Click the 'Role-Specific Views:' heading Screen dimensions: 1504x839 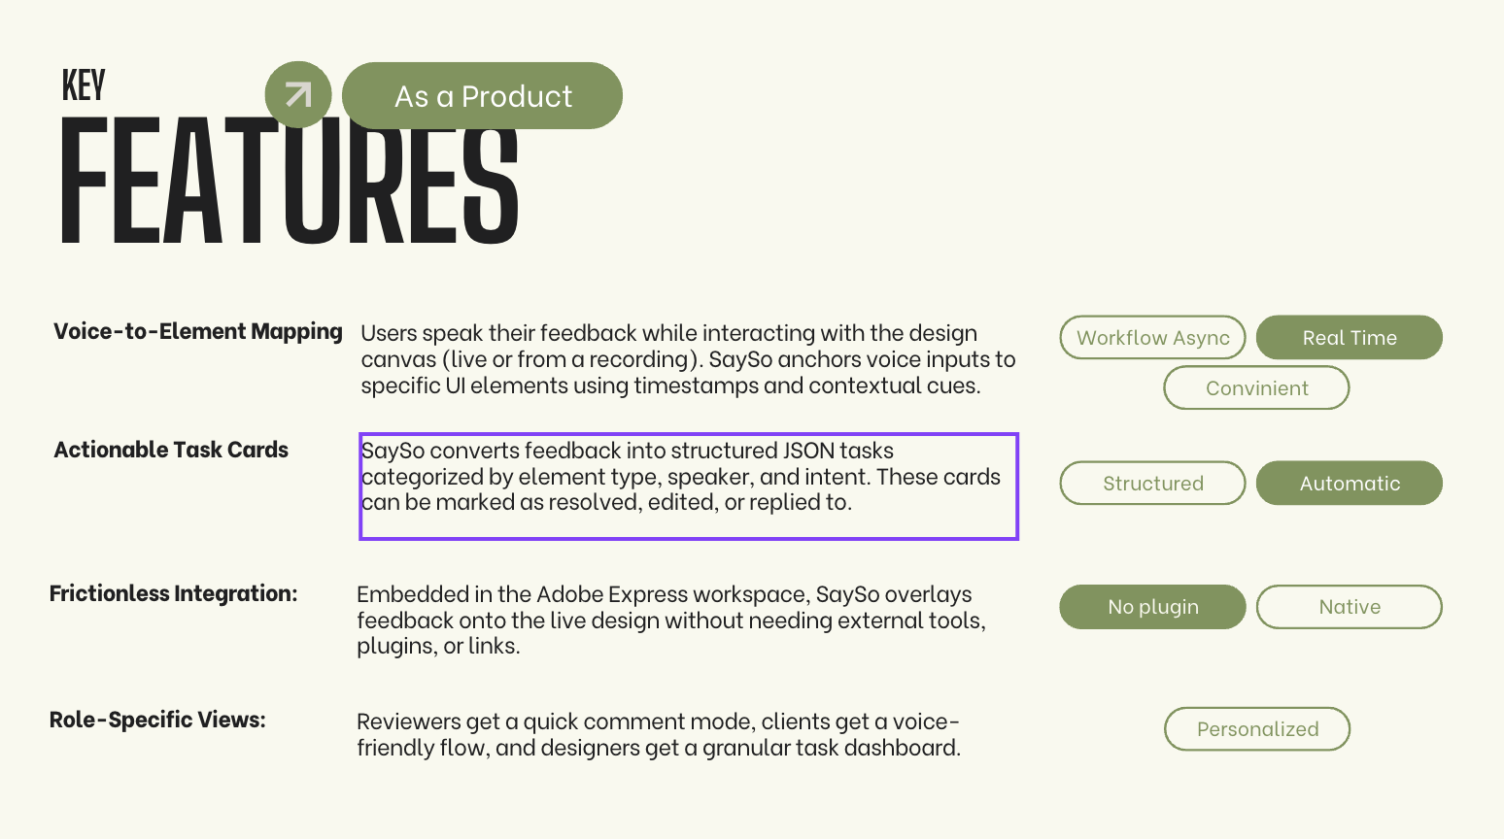(157, 721)
